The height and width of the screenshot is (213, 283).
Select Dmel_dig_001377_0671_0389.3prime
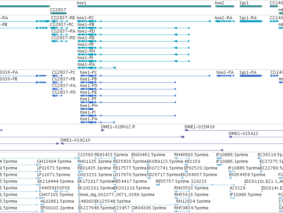click(x=116, y=195)
